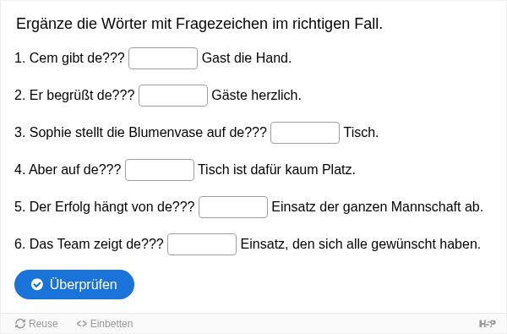The height and width of the screenshot is (334, 507).
Task: Click the Reuse circular arrows icon
Action: click(20, 323)
